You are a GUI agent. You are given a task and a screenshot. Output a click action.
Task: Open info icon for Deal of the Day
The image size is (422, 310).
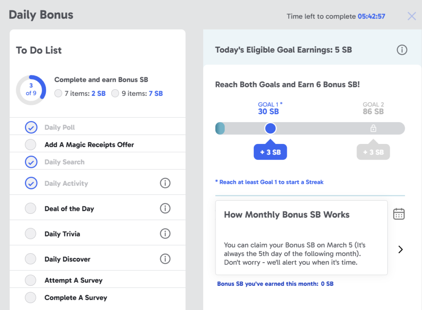coord(165,208)
